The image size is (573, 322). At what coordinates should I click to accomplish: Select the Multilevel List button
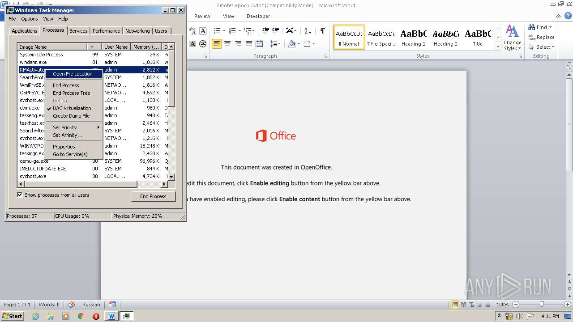248,30
